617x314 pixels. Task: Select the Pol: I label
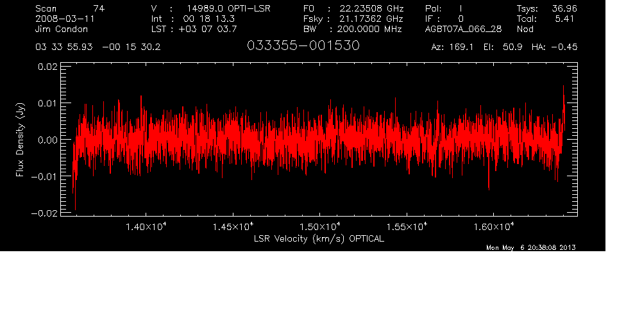click(444, 8)
